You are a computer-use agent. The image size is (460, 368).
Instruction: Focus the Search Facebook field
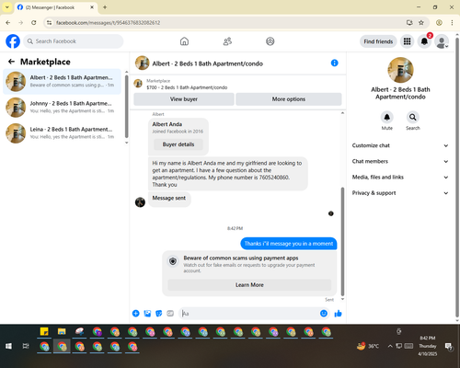[74, 41]
